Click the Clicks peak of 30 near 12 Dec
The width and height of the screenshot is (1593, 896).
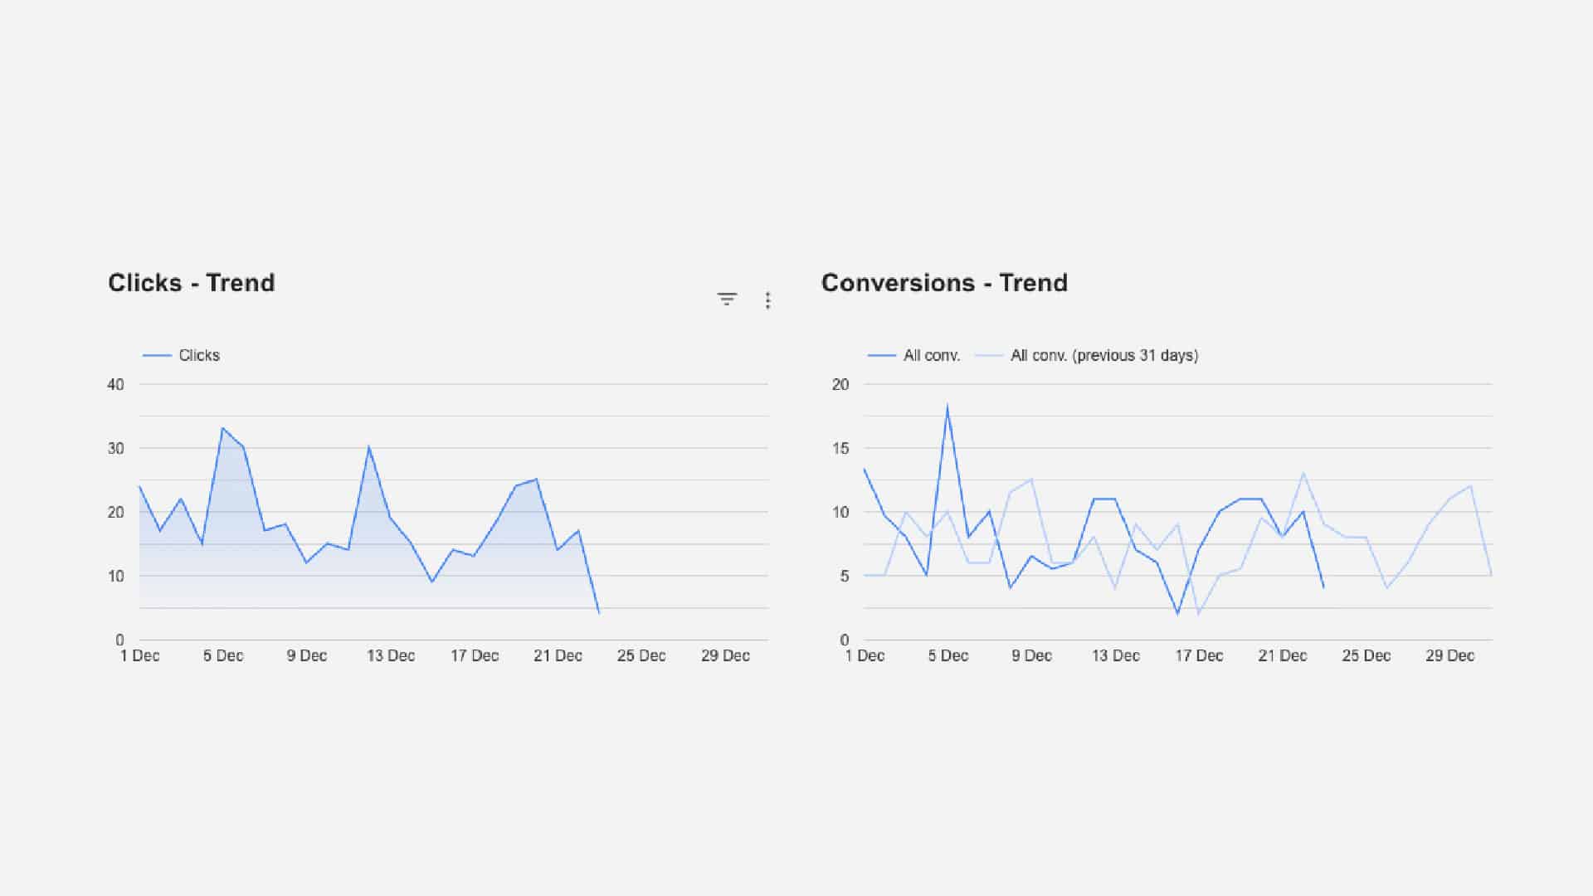(x=368, y=447)
